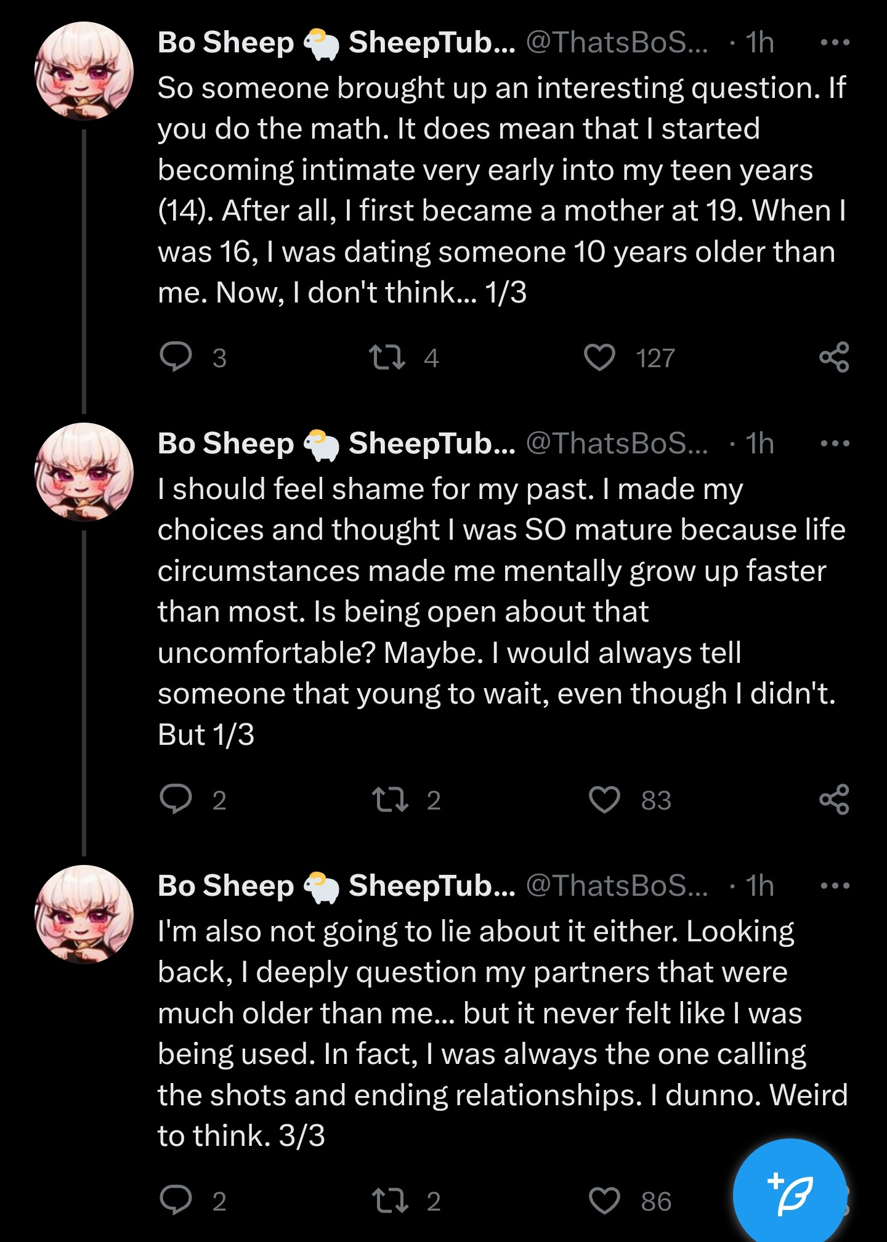Like the first tweet with 127 likes
The height and width of the screenshot is (1242, 887).
tap(599, 357)
